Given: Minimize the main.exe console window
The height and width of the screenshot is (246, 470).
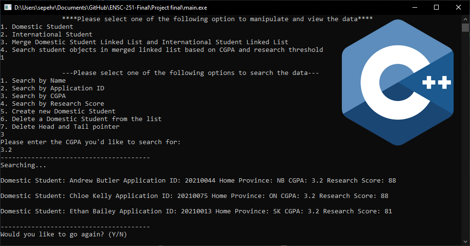Looking at the screenshot, I should coord(415,7).
